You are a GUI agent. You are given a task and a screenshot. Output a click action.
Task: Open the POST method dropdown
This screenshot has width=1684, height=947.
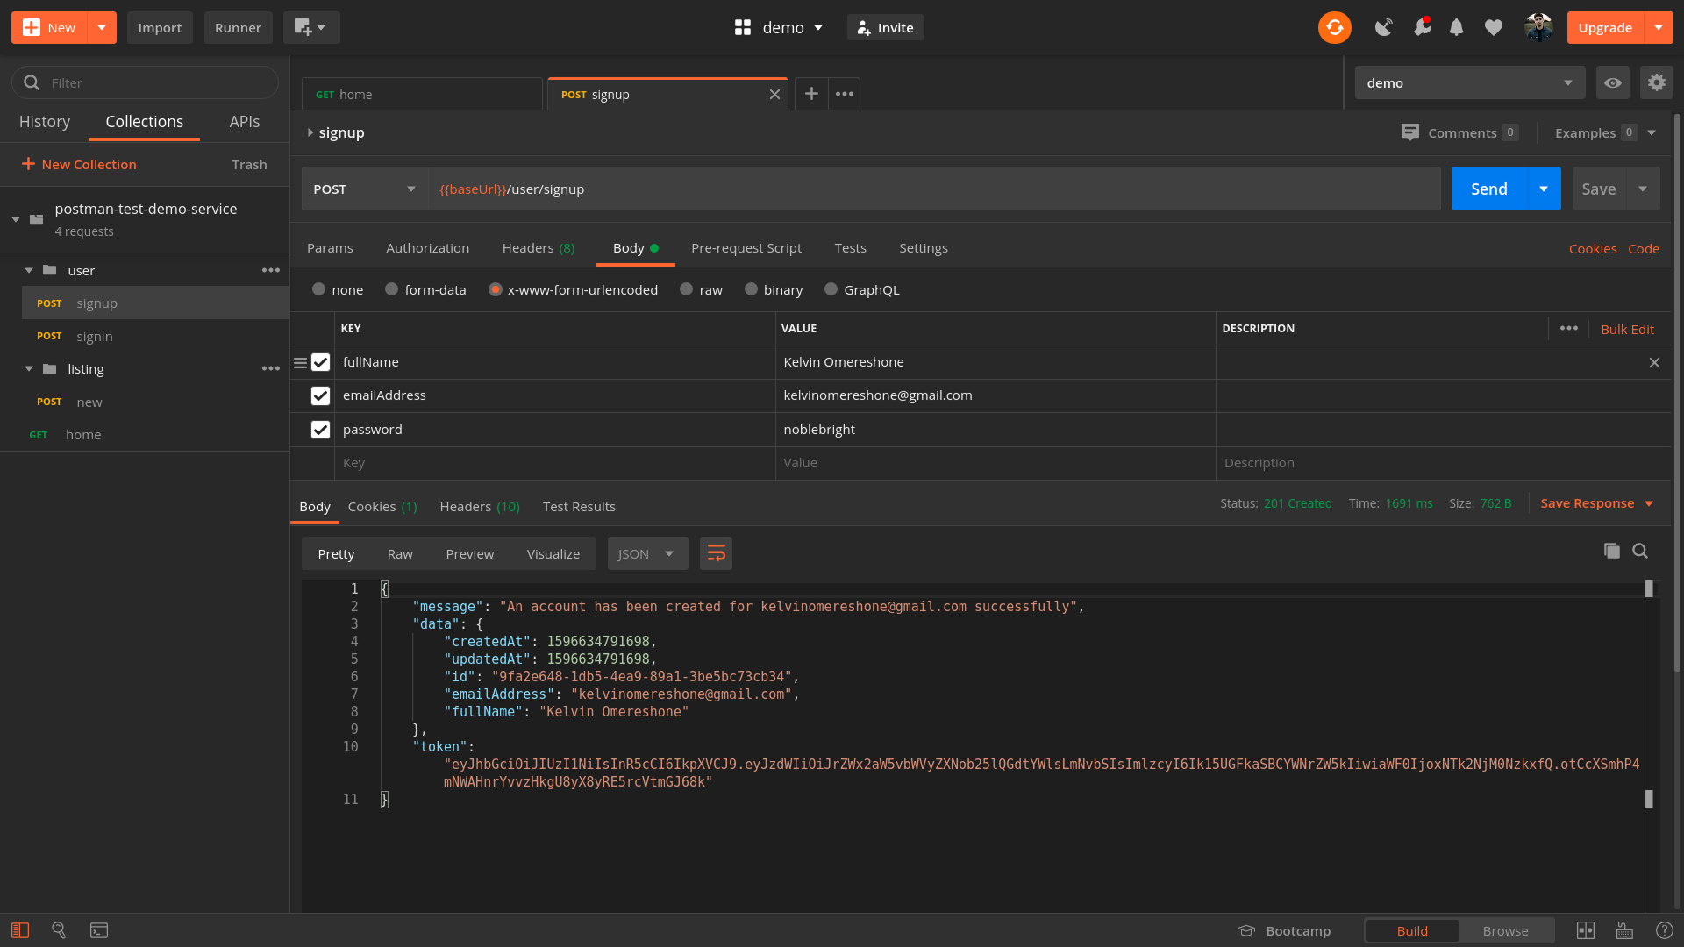pyautogui.click(x=365, y=189)
